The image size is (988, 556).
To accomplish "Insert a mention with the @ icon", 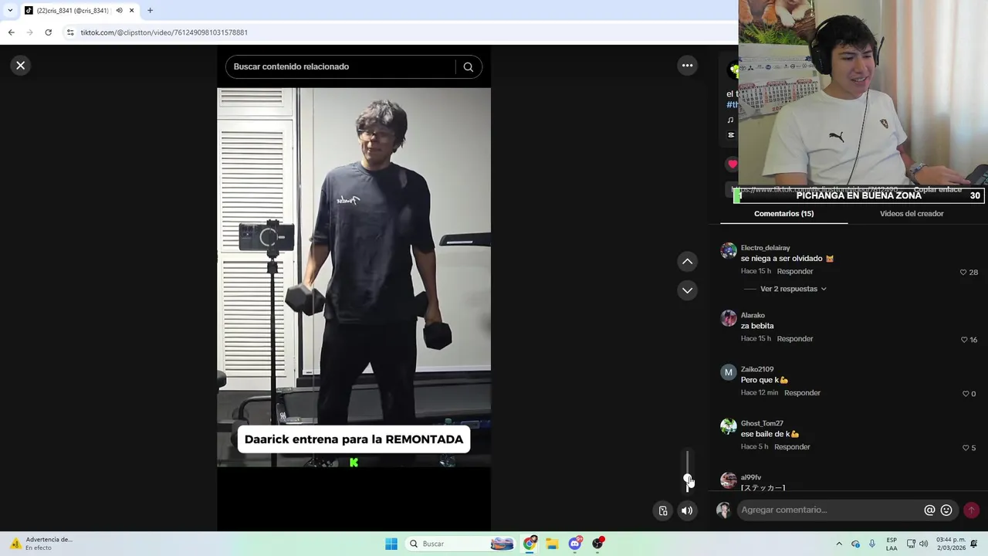I will pos(929,510).
